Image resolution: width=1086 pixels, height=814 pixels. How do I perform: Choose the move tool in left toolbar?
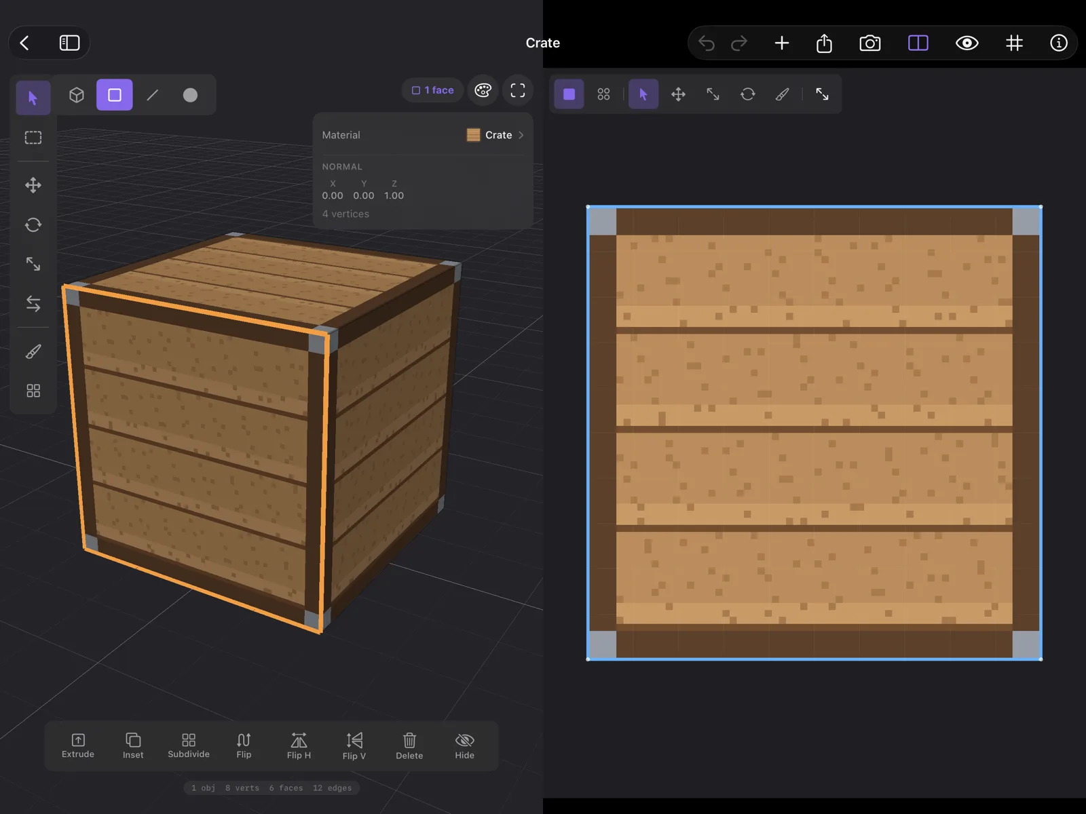point(33,185)
